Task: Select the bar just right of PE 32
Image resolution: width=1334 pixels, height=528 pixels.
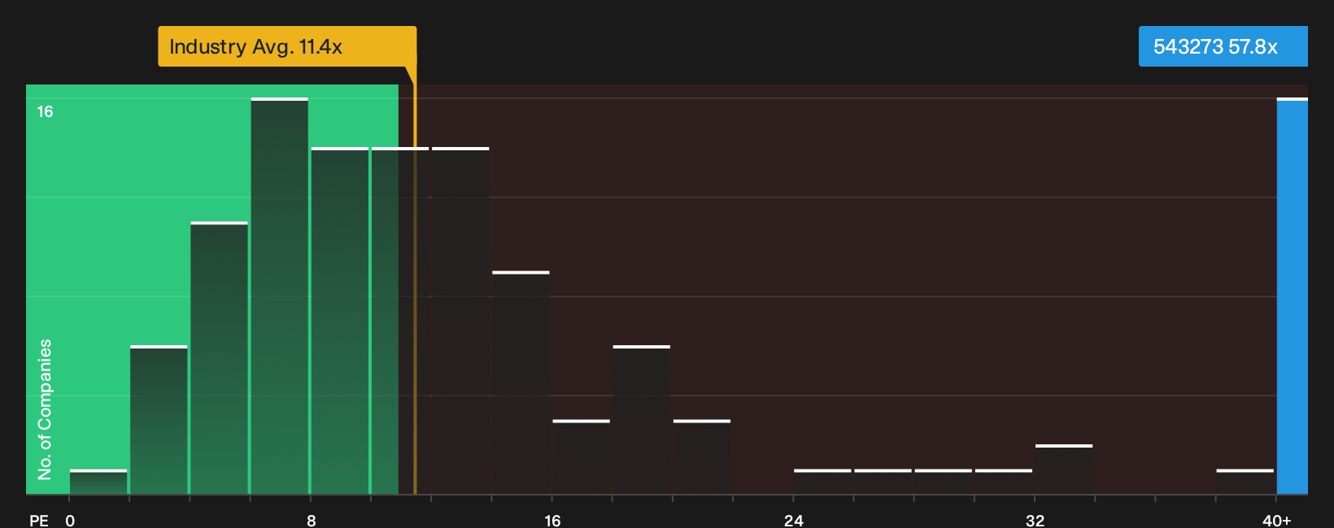Action: coord(1064,470)
